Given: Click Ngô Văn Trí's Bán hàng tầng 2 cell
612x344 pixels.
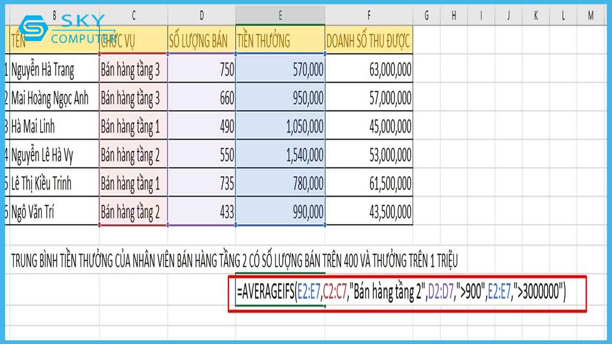Looking at the screenshot, I should pyautogui.click(x=133, y=212).
